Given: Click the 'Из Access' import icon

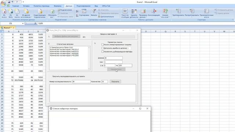Looking at the screenshot, I should 4,13.
